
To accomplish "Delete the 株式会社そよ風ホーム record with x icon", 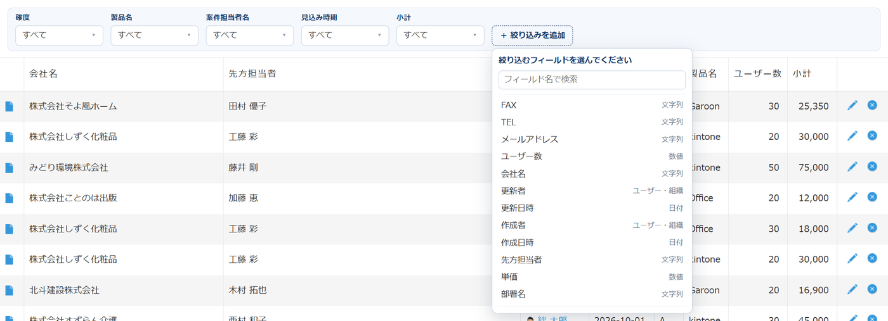I will tap(872, 105).
